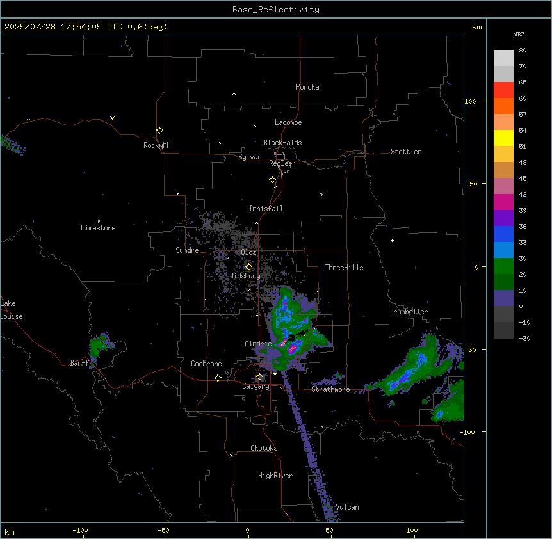
Task: Pick the bright green swatch near 30 dBZ
Action: pyautogui.click(x=503, y=266)
